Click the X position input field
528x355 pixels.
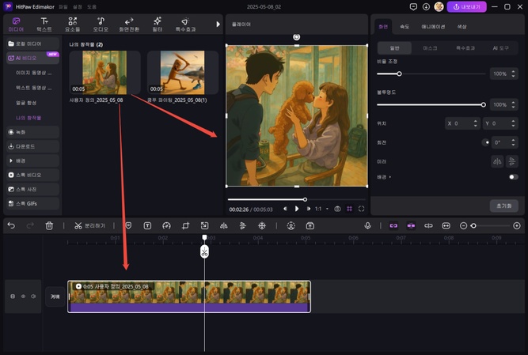pos(462,123)
